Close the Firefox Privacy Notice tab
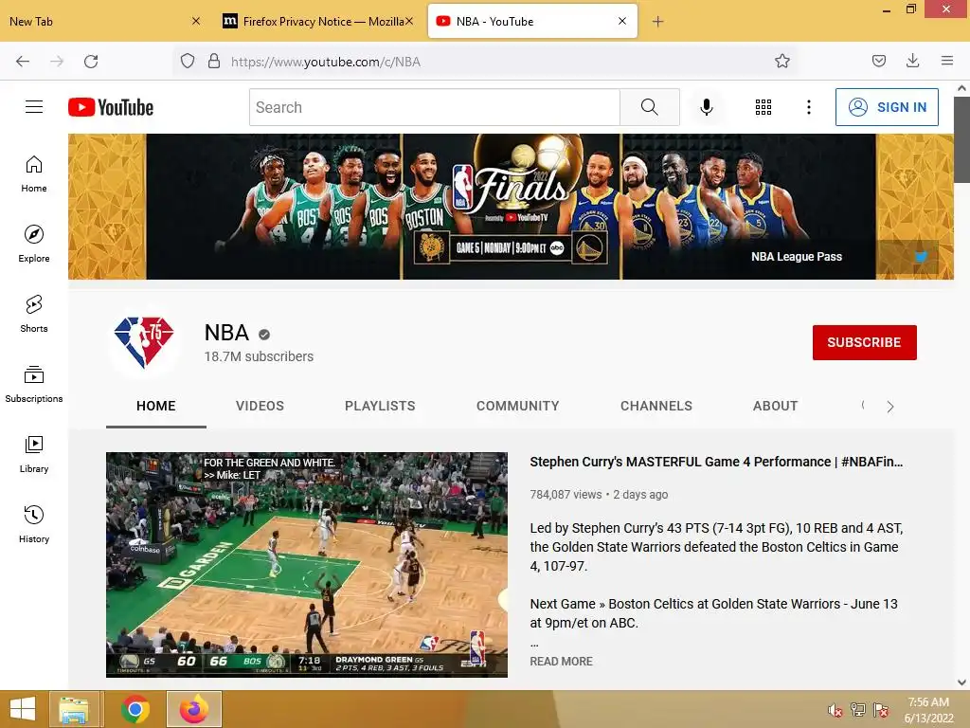Viewport: 970px width, 728px height. 409,21
